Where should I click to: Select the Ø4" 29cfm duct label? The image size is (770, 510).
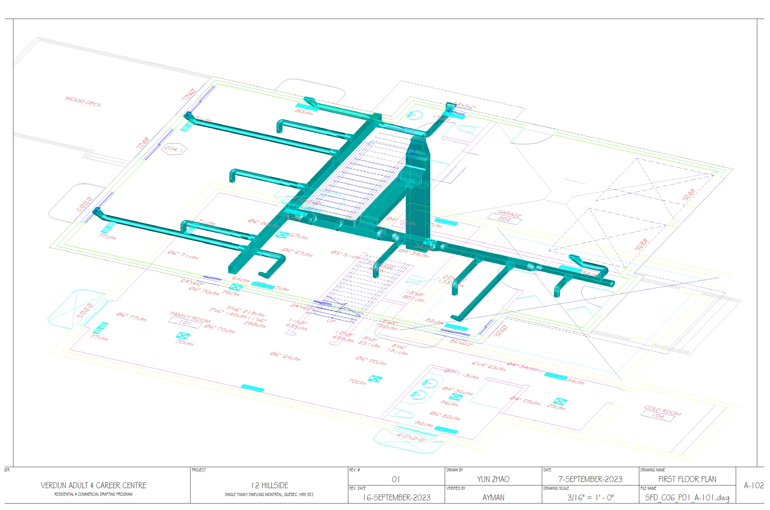coord(525,401)
